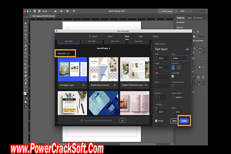Click View All Presets link

[x=103, y=48]
